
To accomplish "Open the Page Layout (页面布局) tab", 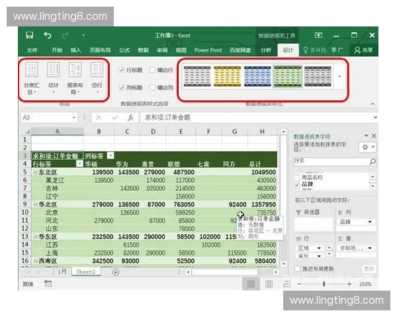I will coord(100,50).
